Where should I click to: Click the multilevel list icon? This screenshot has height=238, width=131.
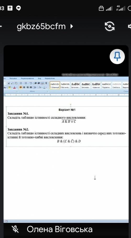pyautogui.click(x=31, y=83)
